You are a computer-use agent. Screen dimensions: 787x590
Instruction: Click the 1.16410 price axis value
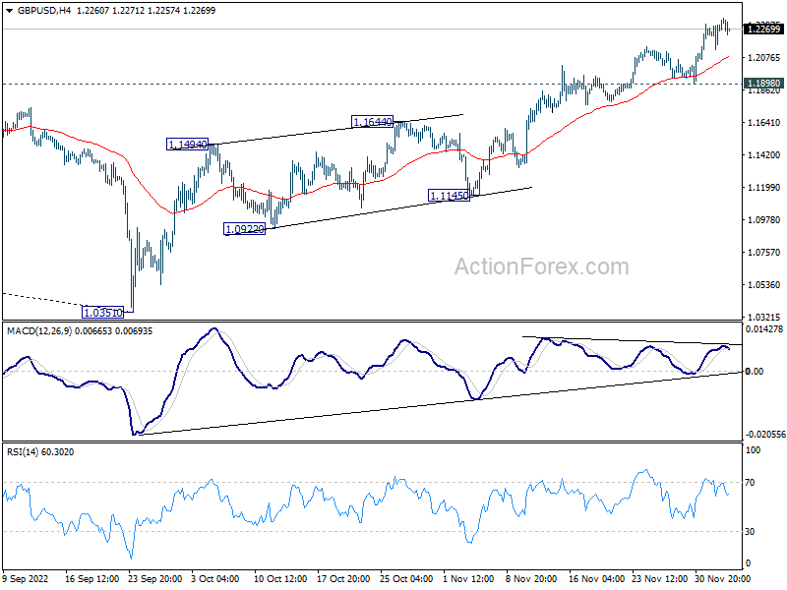pos(764,122)
